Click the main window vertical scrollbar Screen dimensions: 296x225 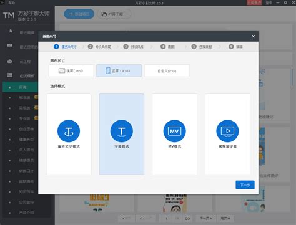292,77
